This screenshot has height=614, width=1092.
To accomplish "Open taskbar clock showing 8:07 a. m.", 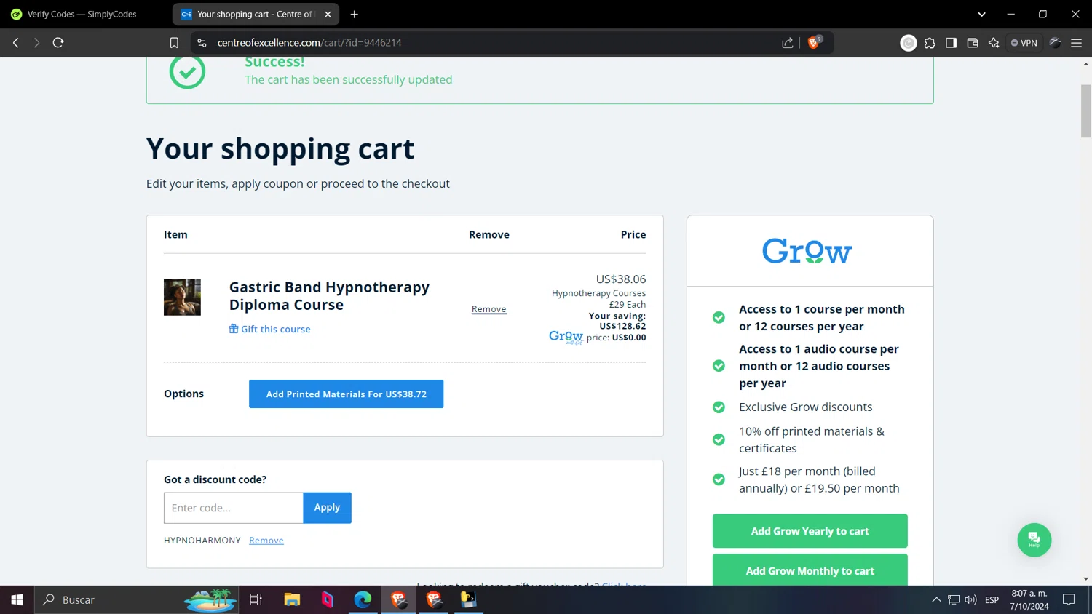I will 1029,599.
